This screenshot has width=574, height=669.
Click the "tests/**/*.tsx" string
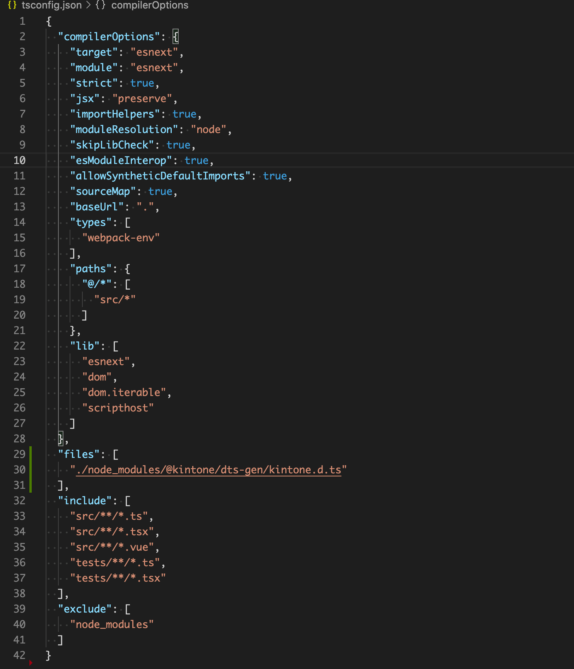click(x=118, y=578)
